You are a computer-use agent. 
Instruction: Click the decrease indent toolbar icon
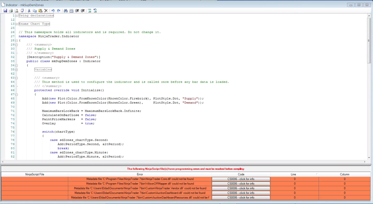click(77, 11)
